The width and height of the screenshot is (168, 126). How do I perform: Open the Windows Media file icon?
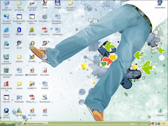point(45,16)
